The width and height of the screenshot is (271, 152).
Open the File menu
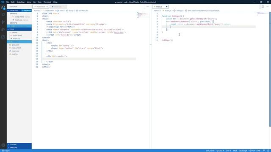pyautogui.click(x=8, y=2)
